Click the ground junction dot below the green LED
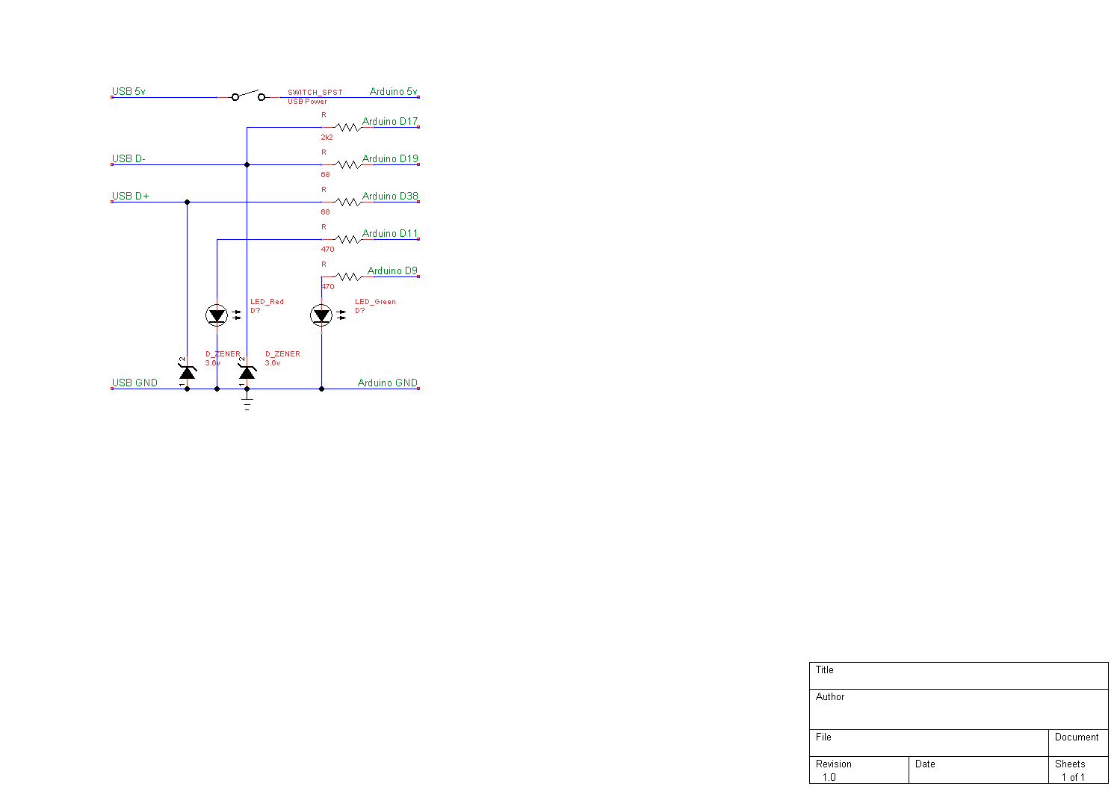This screenshot has width=1117, height=792. point(321,389)
